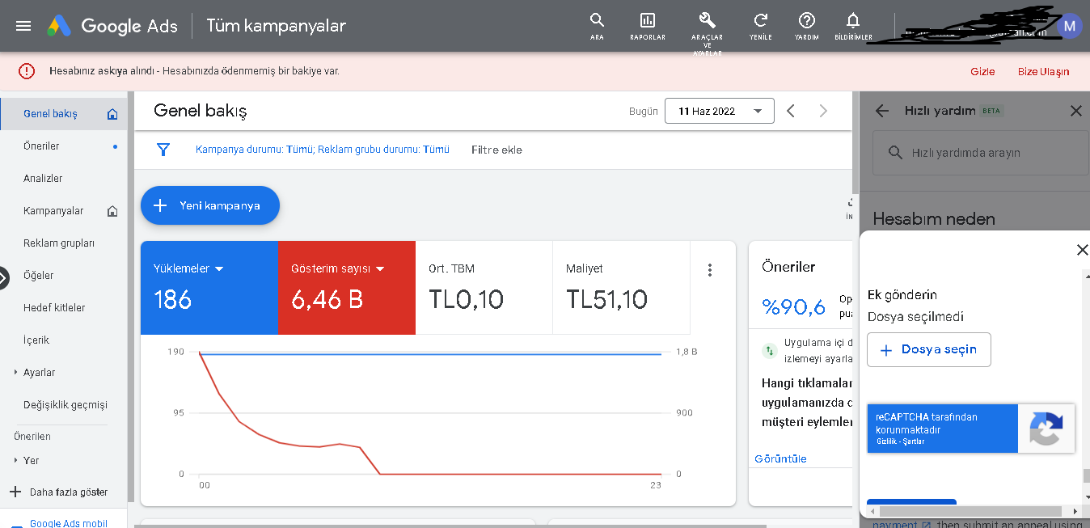The width and height of the screenshot is (1090, 528).
Task: Open the search (ARA) tool
Action: 597,25
